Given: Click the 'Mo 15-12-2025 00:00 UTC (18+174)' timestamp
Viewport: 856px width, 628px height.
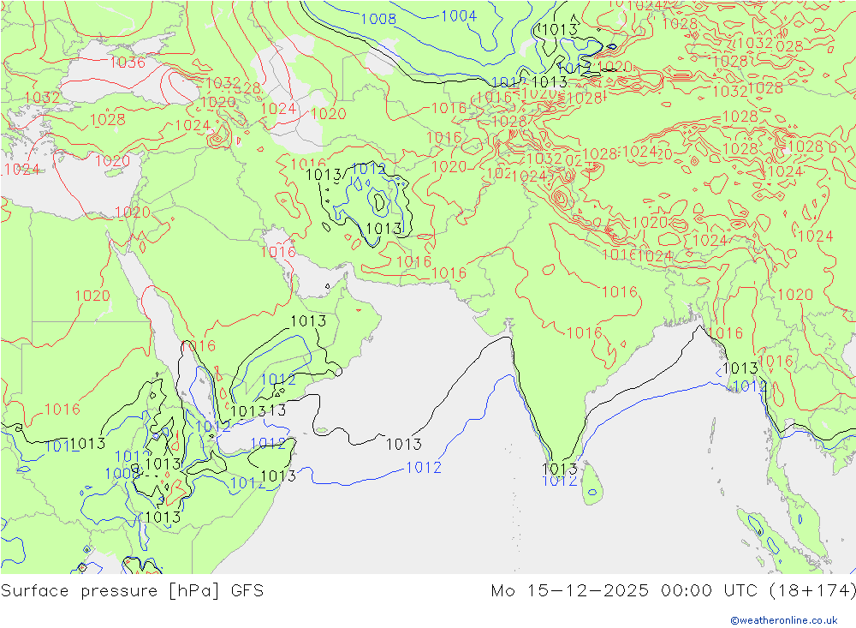Looking at the screenshot, I should click(673, 590).
